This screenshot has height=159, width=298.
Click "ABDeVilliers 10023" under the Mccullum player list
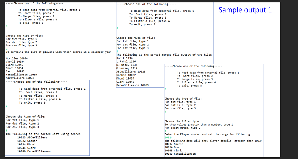(x=20, y=78)
